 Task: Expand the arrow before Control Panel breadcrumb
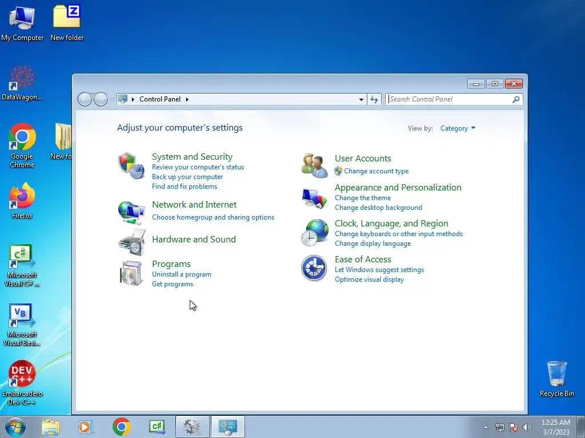tap(133, 99)
